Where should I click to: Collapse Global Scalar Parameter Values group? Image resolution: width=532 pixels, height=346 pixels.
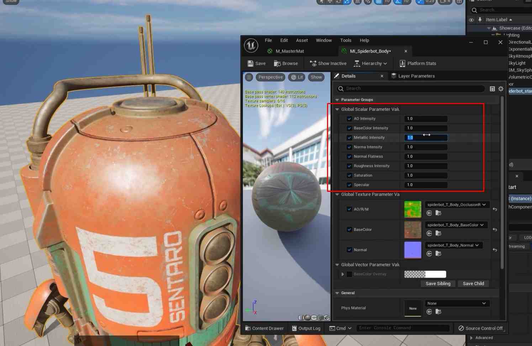337,109
